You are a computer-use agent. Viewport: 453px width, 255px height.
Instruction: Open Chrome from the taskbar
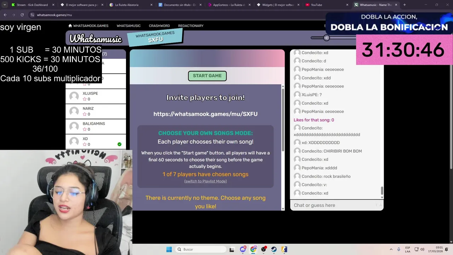(253, 249)
